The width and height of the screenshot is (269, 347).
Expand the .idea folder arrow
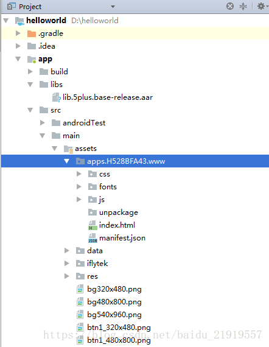pyautogui.click(x=18, y=46)
